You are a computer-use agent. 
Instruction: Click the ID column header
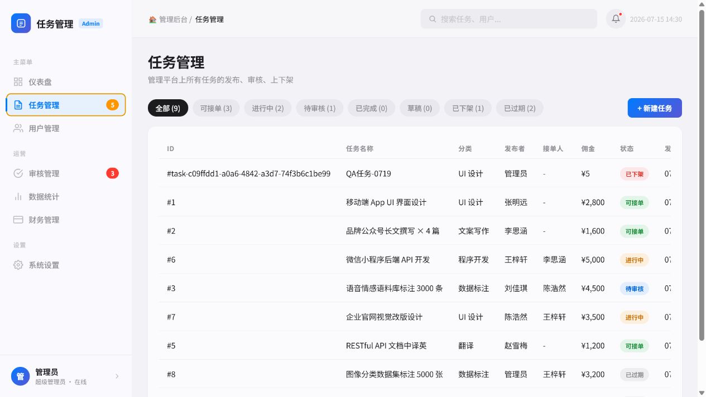click(x=171, y=149)
